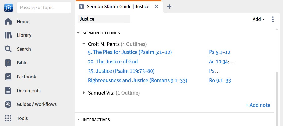Open The Plea for Justice outline link
This screenshot has height=126, width=283.
coord(130,52)
